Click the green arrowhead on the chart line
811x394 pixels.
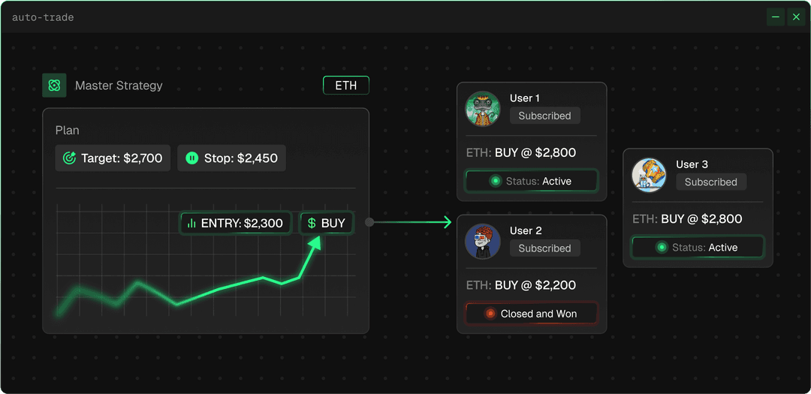pyautogui.click(x=315, y=243)
